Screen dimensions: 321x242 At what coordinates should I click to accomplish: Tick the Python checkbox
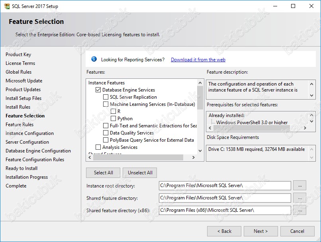pyautogui.click(x=113, y=119)
